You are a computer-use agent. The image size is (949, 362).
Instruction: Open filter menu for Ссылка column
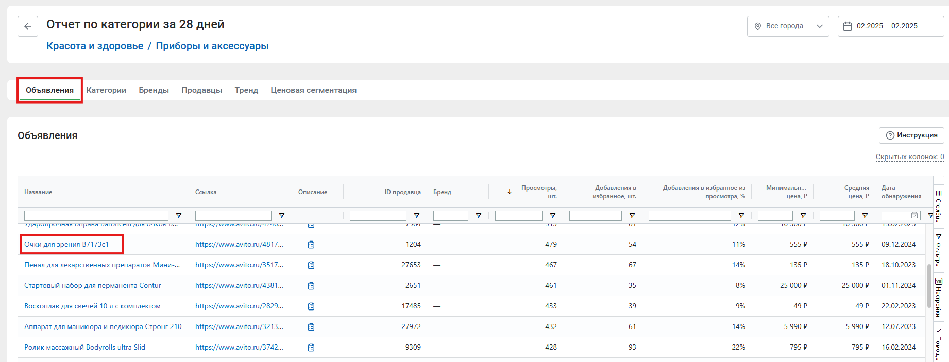coord(282,216)
